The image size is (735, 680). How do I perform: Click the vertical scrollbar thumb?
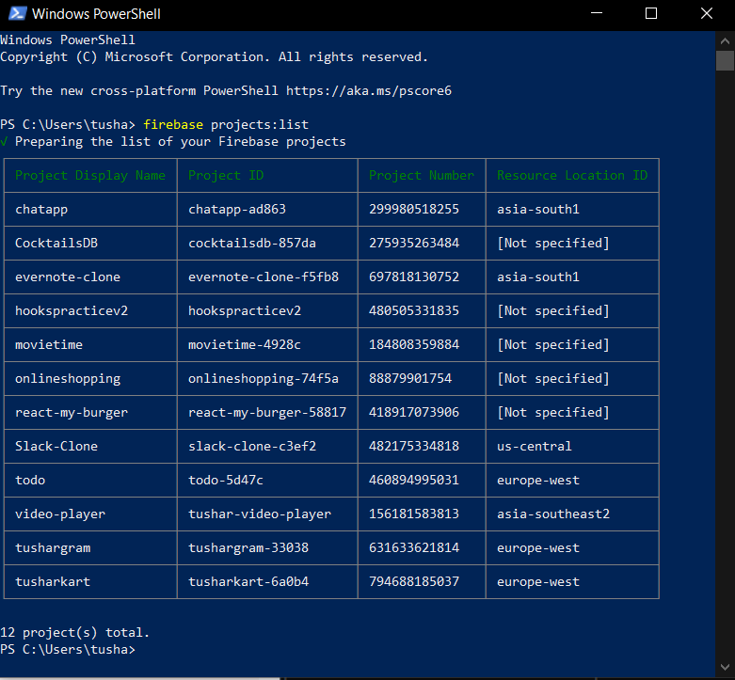[725, 60]
